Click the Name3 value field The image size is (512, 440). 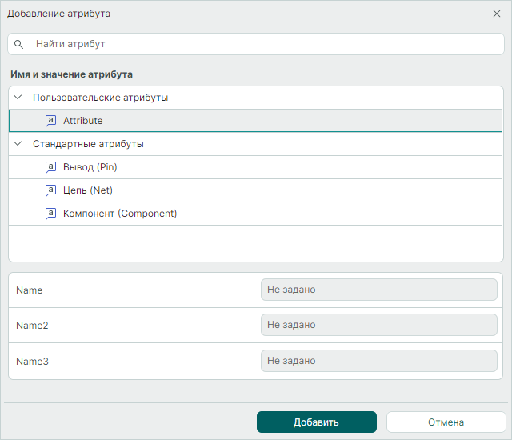[379, 361]
